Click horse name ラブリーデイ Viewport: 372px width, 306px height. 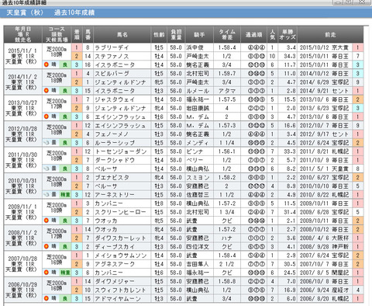(112, 47)
